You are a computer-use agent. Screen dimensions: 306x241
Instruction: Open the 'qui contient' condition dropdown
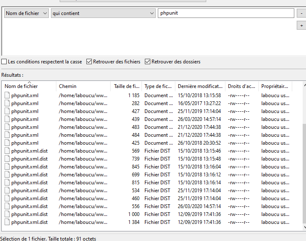(103, 13)
